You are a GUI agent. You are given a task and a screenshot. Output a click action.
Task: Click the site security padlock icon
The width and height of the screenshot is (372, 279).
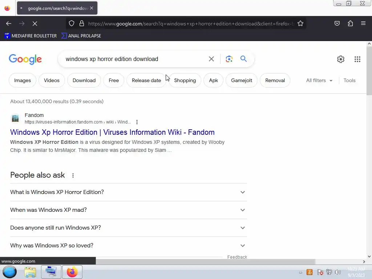[82, 24]
